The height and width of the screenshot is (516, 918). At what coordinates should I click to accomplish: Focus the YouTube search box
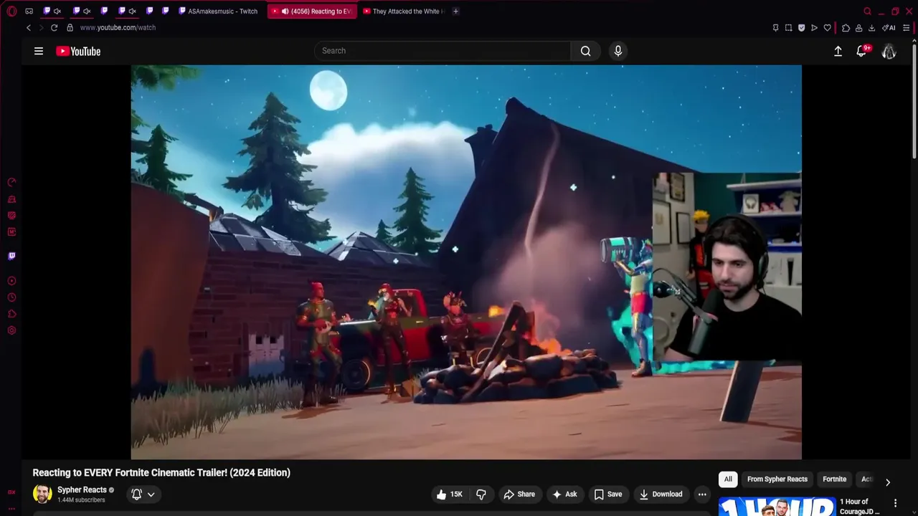443,51
